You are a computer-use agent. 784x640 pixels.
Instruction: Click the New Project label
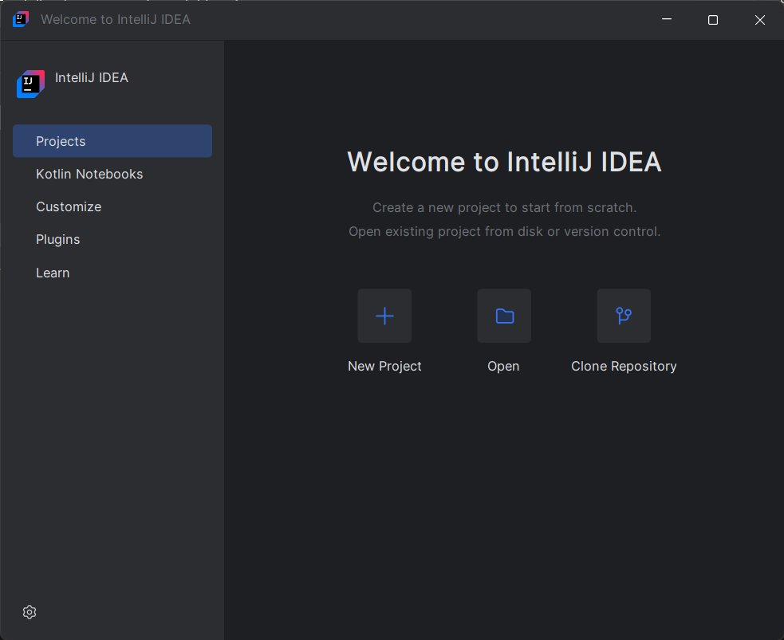(384, 366)
